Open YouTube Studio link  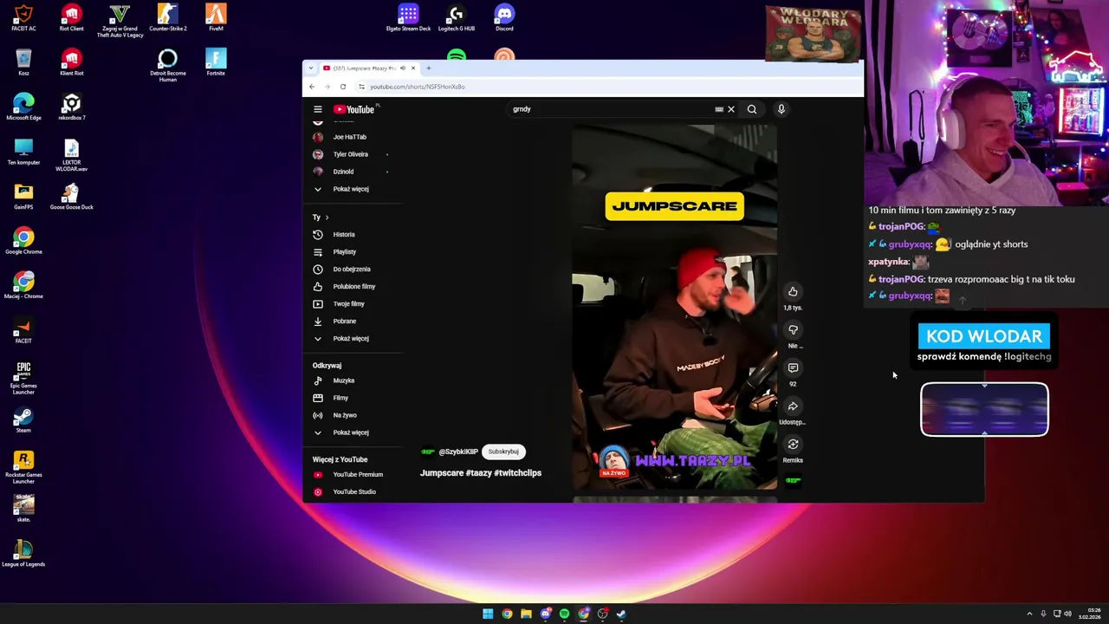[x=354, y=492]
